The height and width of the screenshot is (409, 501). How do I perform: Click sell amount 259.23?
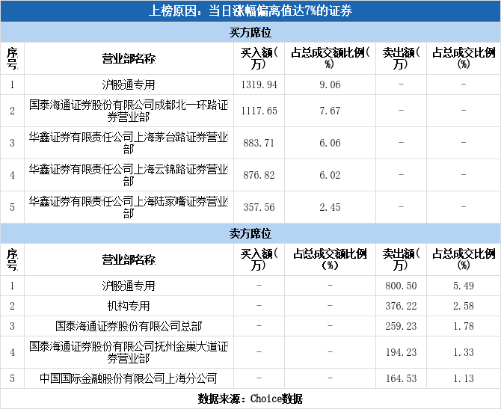[x=401, y=326]
